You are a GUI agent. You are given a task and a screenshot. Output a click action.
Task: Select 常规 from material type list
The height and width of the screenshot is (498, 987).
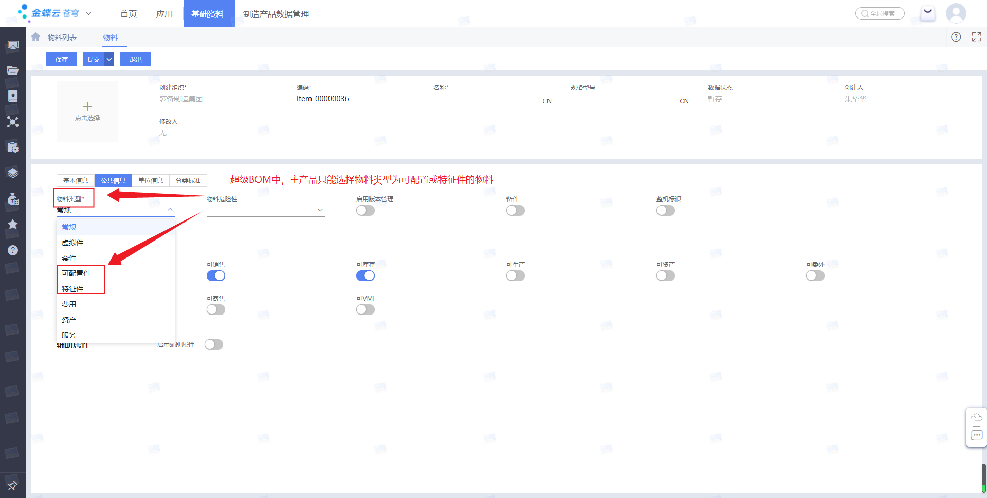[116, 227]
